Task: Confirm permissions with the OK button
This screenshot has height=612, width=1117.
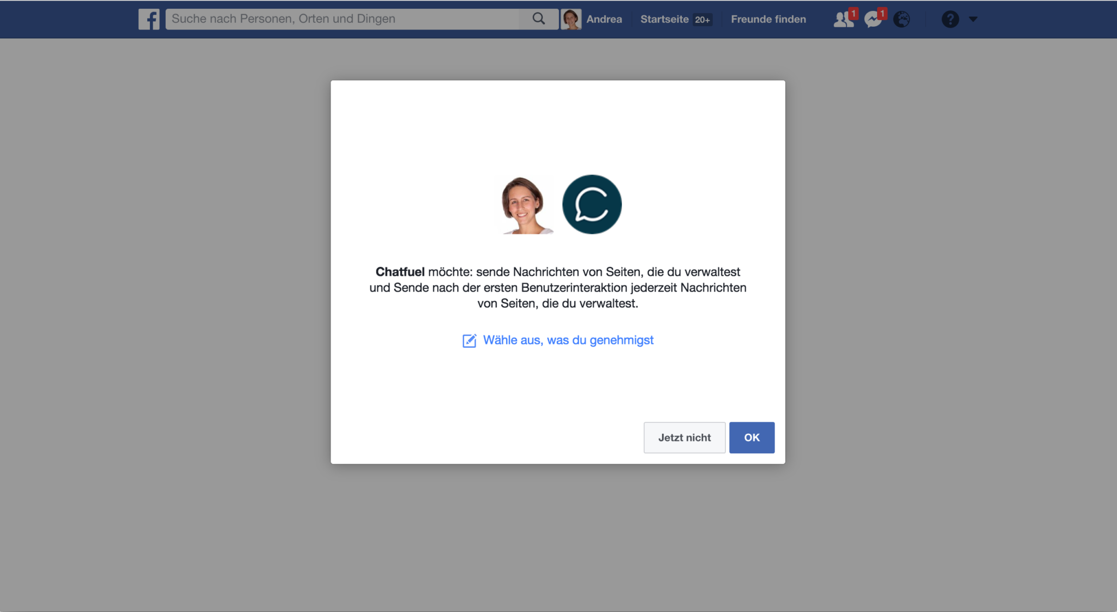Action: click(752, 438)
